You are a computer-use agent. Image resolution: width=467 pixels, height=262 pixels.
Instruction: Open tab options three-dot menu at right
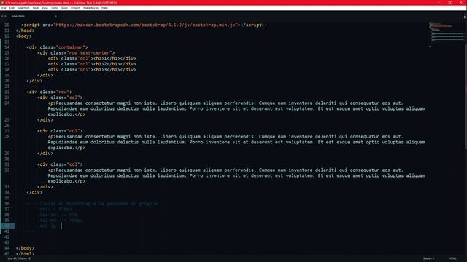464,17
